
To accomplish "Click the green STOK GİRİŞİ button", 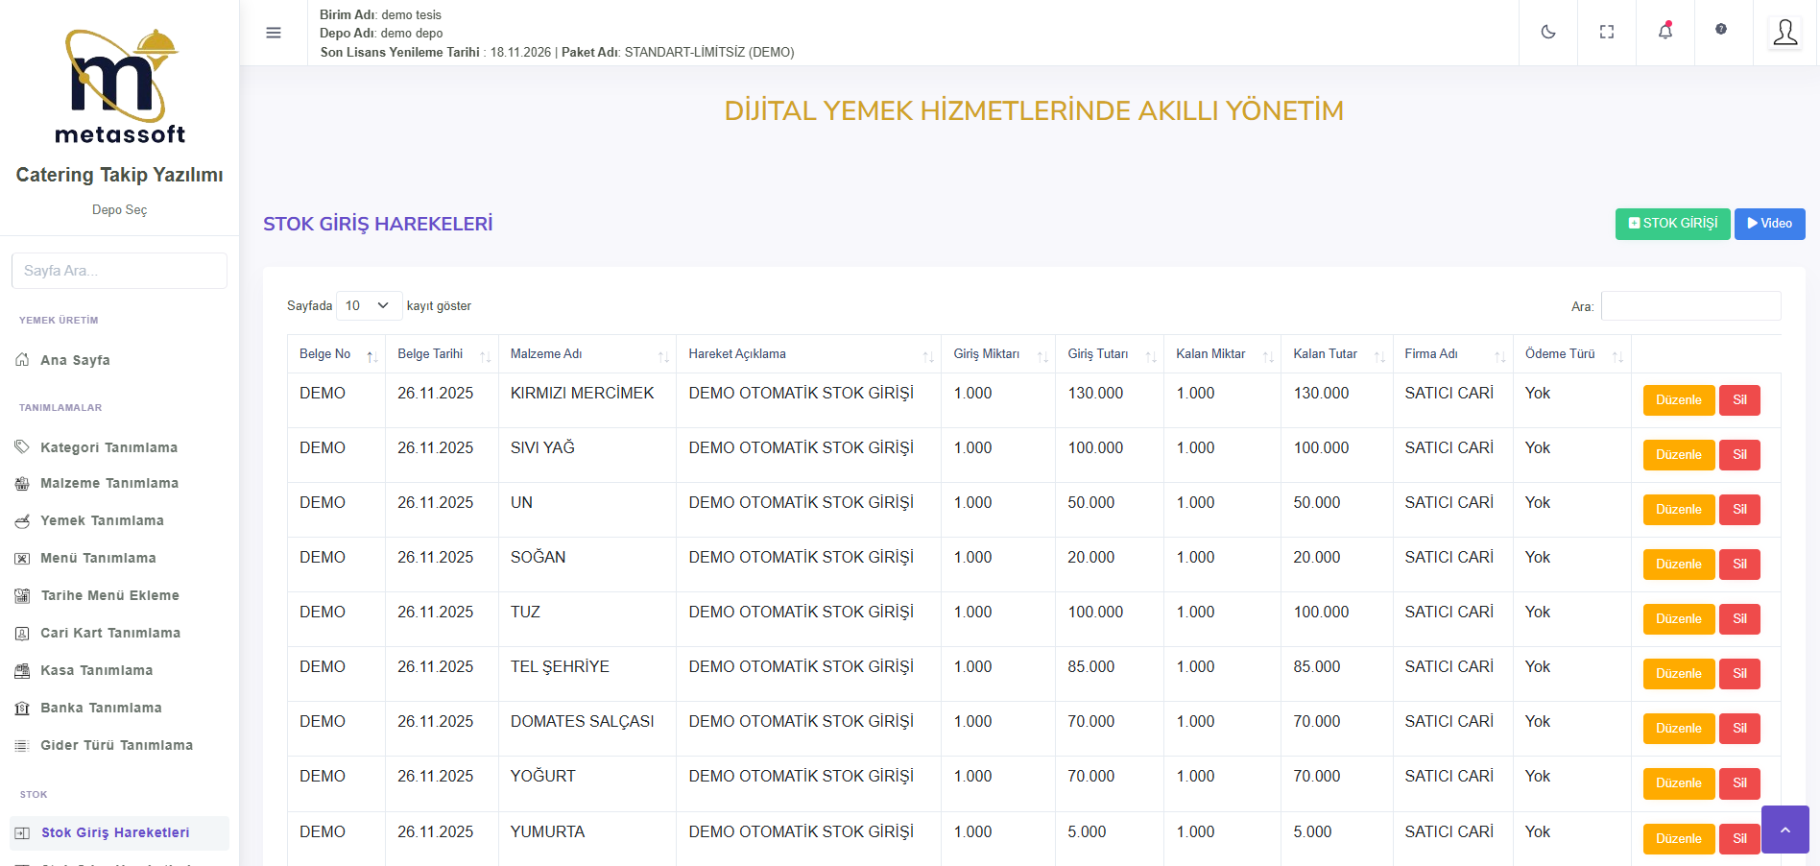I will pyautogui.click(x=1672, y=224).
